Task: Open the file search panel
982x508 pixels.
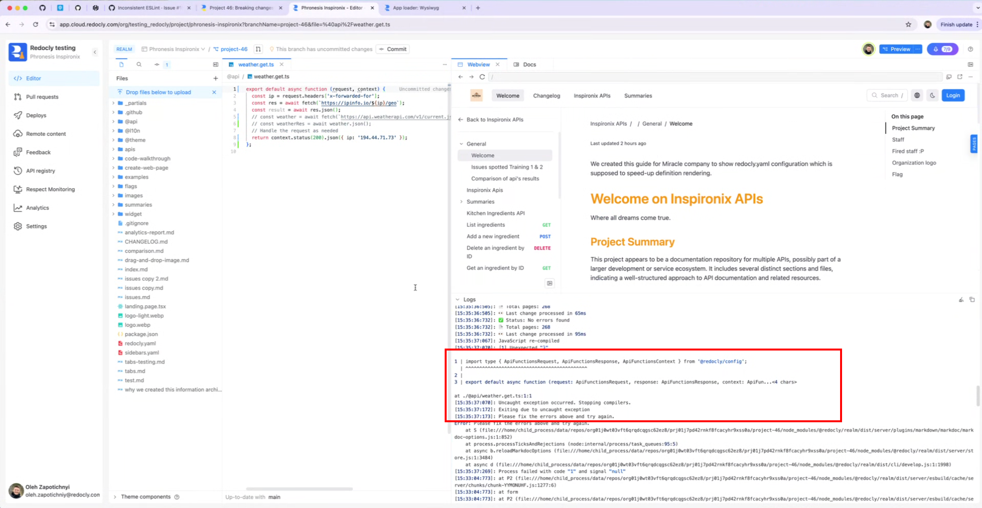Action: [139, 65]
